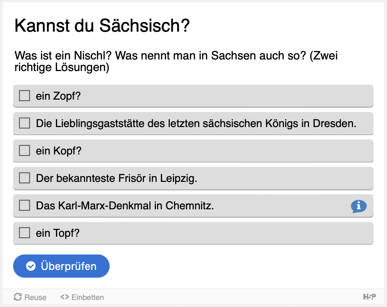Open the info tip on the Karl-Marx-Denkmal answer

tap(358, 206)
